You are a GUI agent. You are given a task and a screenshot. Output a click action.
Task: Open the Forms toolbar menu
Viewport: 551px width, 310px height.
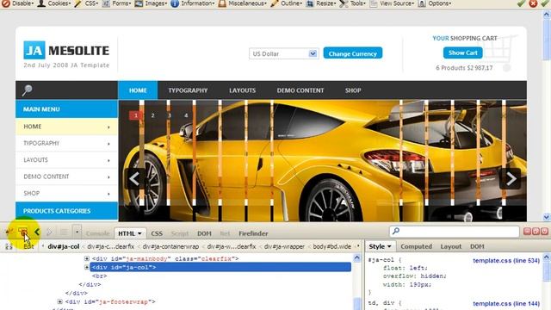(x=117, y=3)
